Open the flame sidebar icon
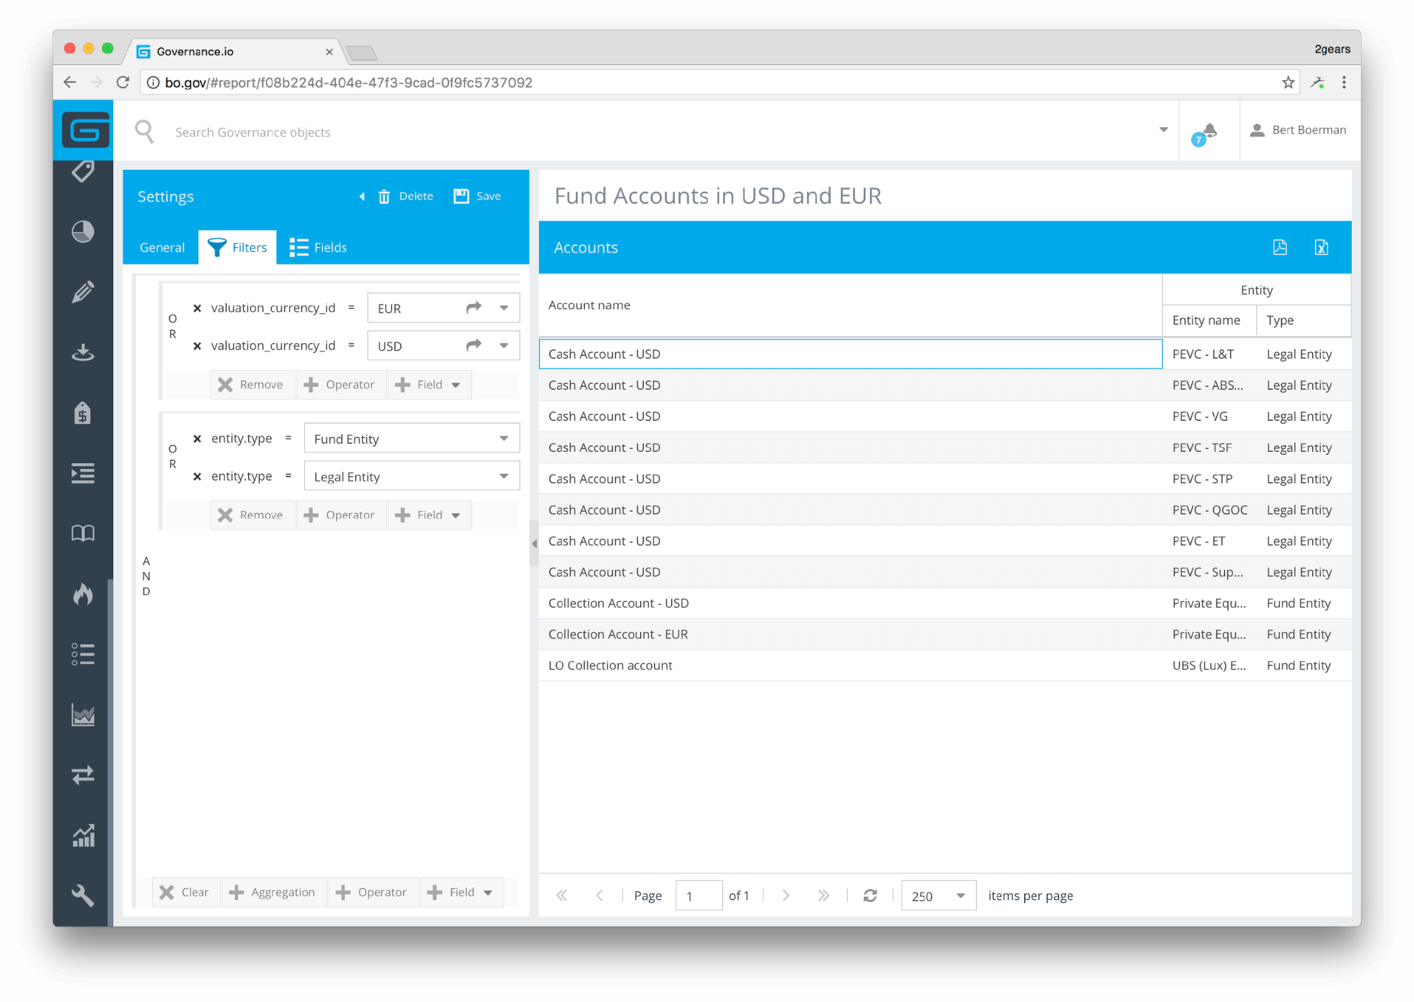The image size is (1414, 1002). 83,594
